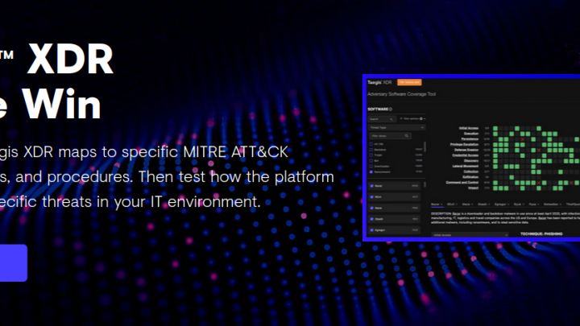The width and height of the screenshot is (580, 326).
Task: Click the TECHNIQUE: PHISHING heading
Action: point(541,234)
